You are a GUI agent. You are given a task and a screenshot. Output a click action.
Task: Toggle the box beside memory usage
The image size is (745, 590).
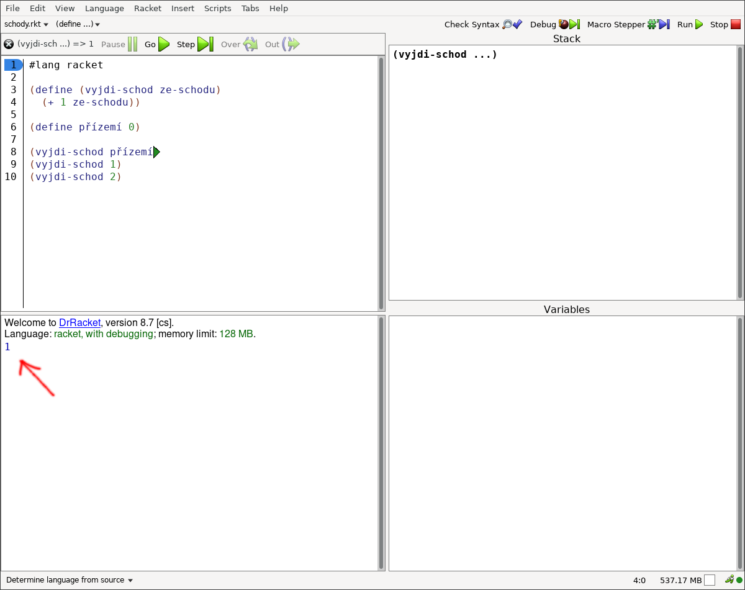(710, 580)
